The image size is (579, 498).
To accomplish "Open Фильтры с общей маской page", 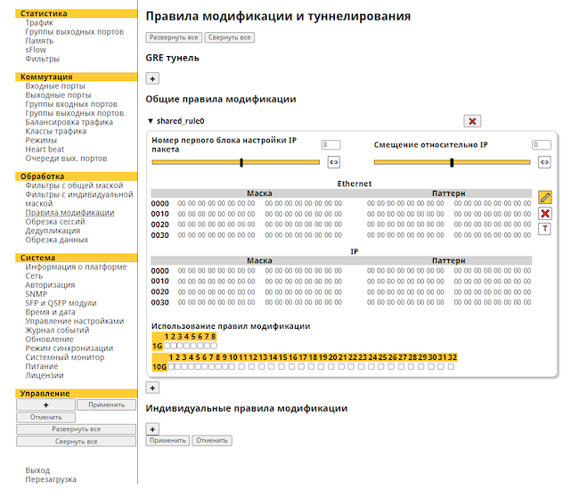I will (74, 185).
